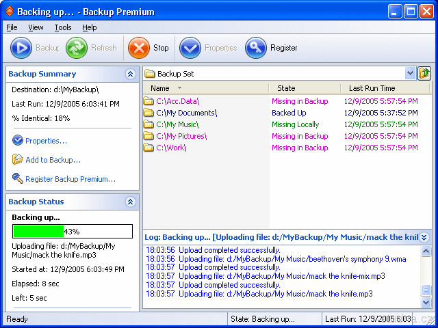Click the Missing Locally state cell
Image resolution: width=438 pixels, height=328 pixels.
(x=295, y=124)
